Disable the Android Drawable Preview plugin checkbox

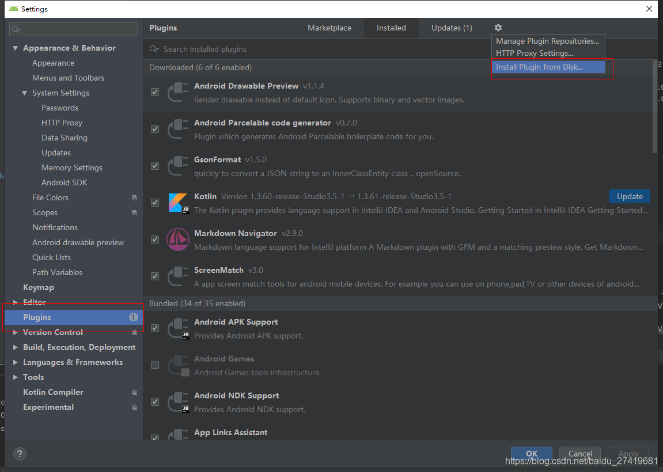[x=155, y=92]
